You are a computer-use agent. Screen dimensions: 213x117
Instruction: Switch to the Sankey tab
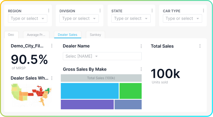pos(95,35)
